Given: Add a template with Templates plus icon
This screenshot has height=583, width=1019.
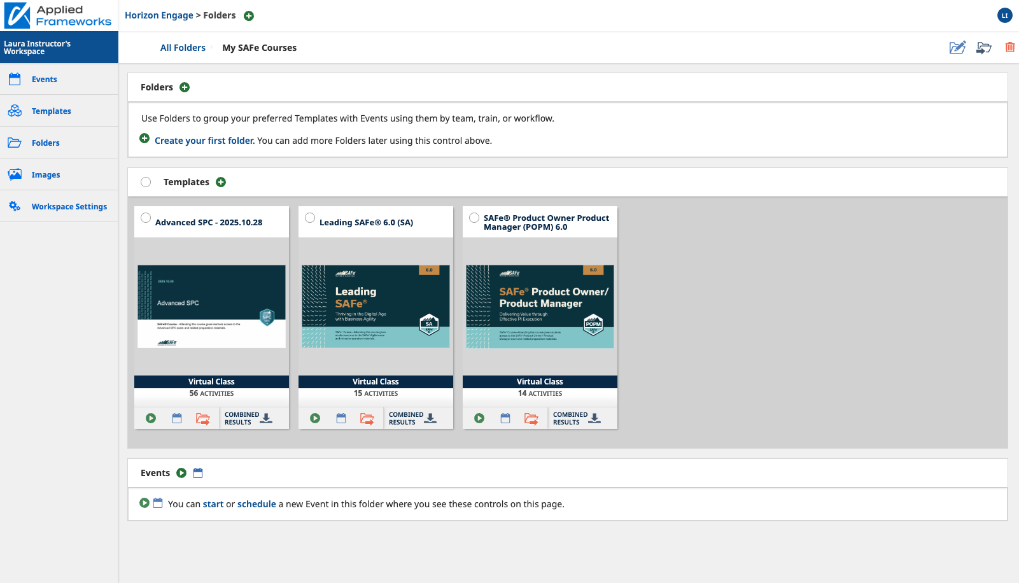Looking at the screenshot, I should (x=221, y=182).
